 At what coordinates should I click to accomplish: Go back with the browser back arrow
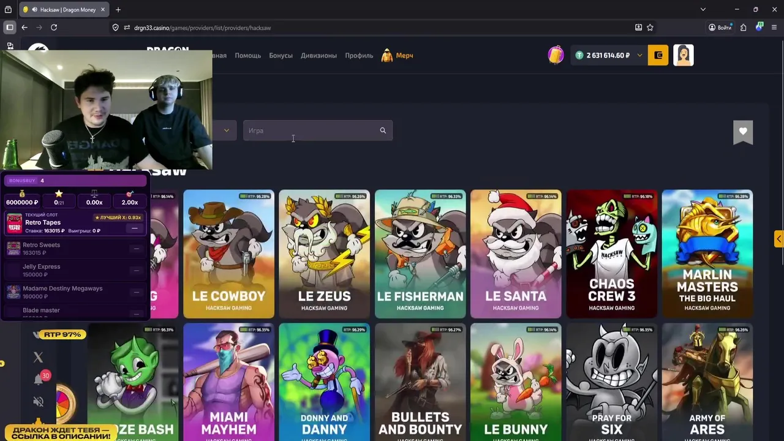[x=24, y=28]
